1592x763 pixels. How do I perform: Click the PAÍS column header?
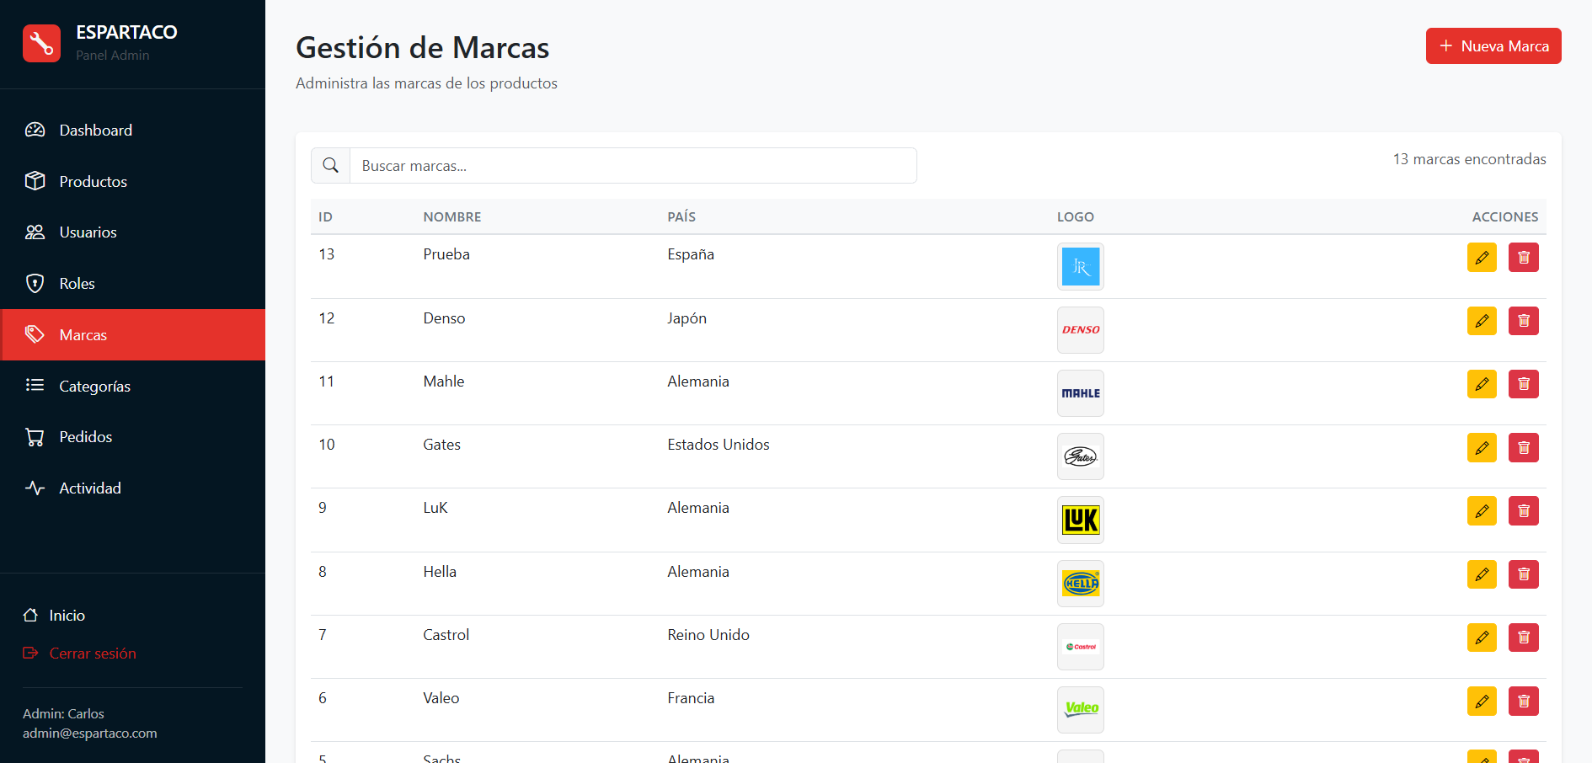[681, 217]
